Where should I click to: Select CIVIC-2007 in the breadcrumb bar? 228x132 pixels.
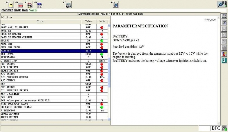tap(6, 10)
